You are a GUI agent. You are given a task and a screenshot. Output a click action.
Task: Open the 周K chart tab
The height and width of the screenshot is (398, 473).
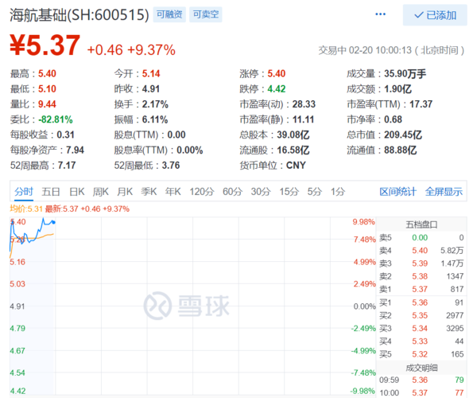100,192
